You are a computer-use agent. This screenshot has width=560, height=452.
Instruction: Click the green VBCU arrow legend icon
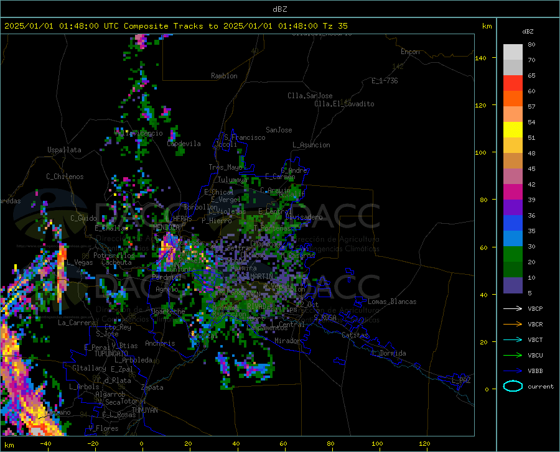pyautogui.click(x=513, y=356)
